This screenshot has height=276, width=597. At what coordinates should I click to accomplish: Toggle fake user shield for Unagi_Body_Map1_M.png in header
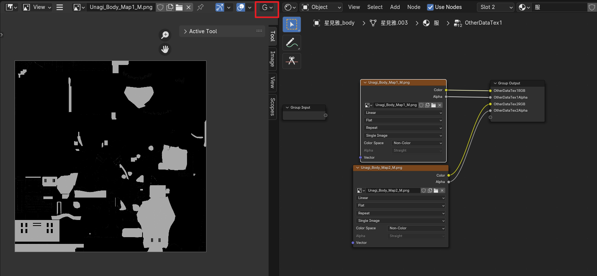pyautogui.click(x=160, y=7)
